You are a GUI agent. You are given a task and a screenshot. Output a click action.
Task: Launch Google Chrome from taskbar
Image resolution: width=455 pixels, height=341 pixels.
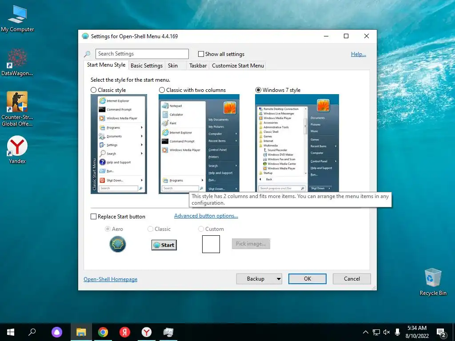point(103,332)
